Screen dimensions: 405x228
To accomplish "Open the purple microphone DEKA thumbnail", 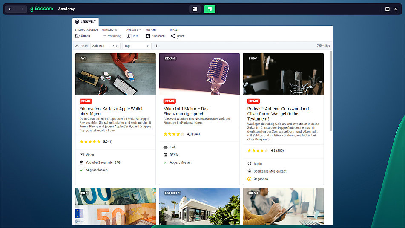I will [x=199, y=74].
